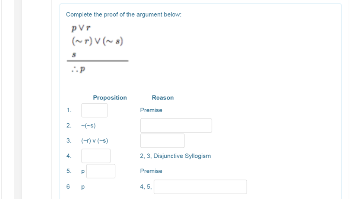The image size is (354, 199).
Task: Click the Proposition input box for line 4
Action: (96, 156)
